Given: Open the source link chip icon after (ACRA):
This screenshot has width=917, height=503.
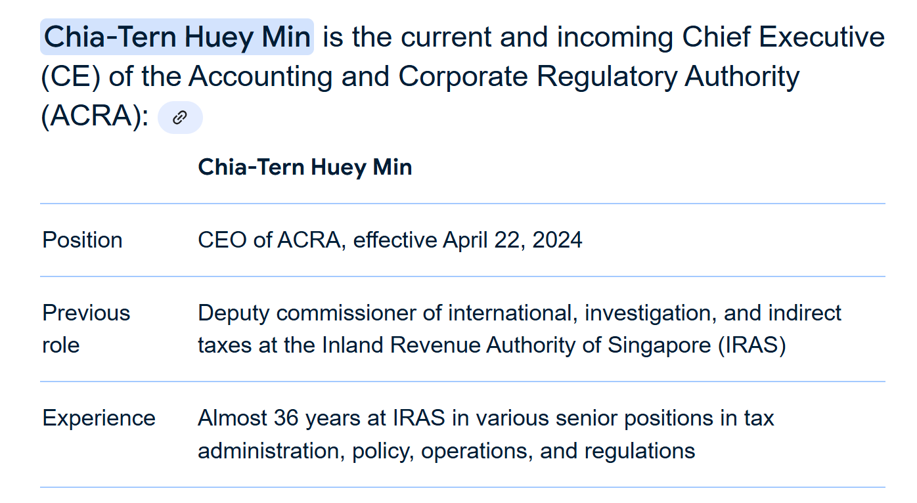Looking at the screenshot, I should [180, 118].
